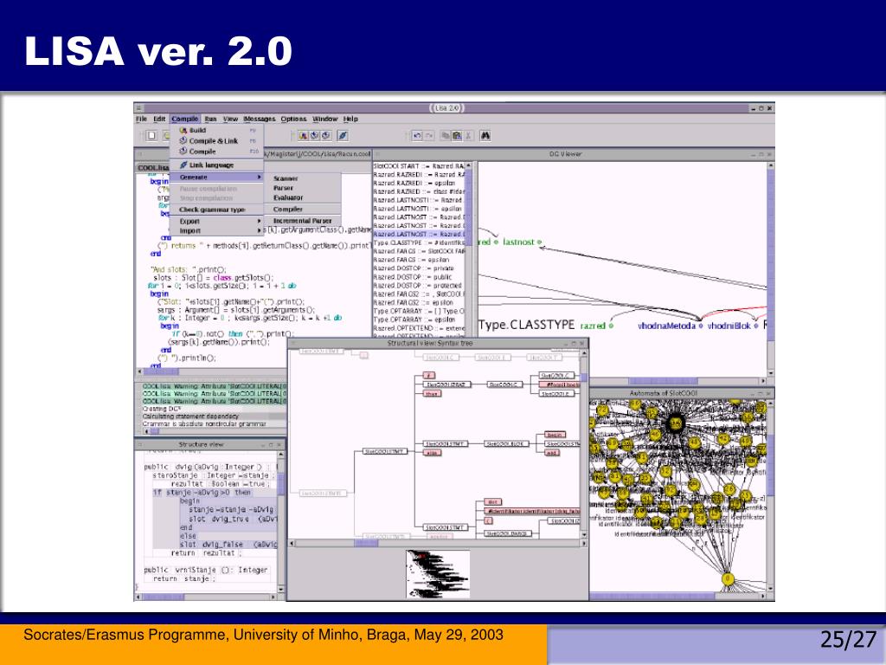Click 'return rezultat' line in Structure view
886x665 pixels.
pyautogui.click(x=206, y=553)
